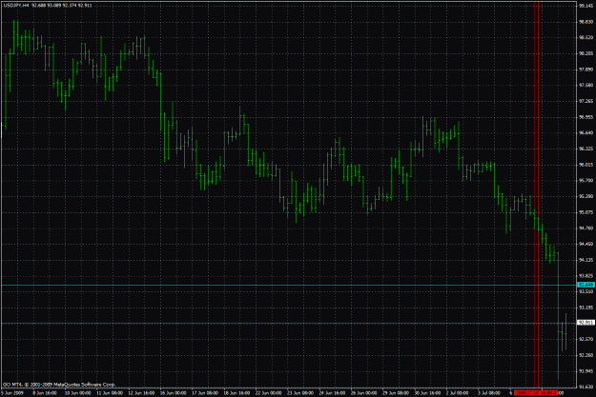
Task: Click the 94.135 price scale label
Action: tap(586, 260)
